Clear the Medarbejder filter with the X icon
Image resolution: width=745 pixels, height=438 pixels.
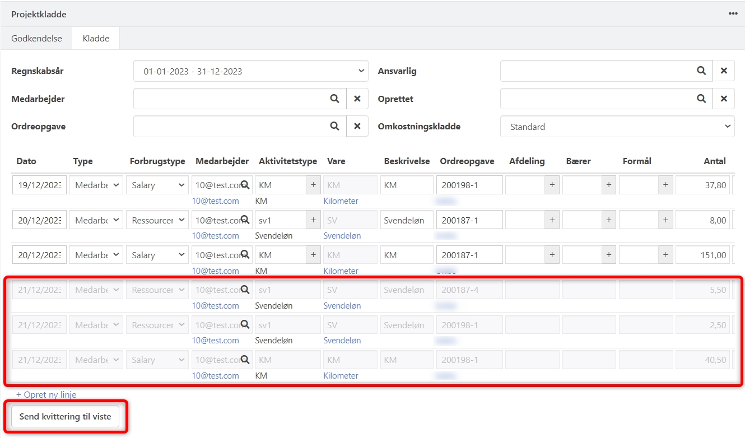click(x=357, y=99)
